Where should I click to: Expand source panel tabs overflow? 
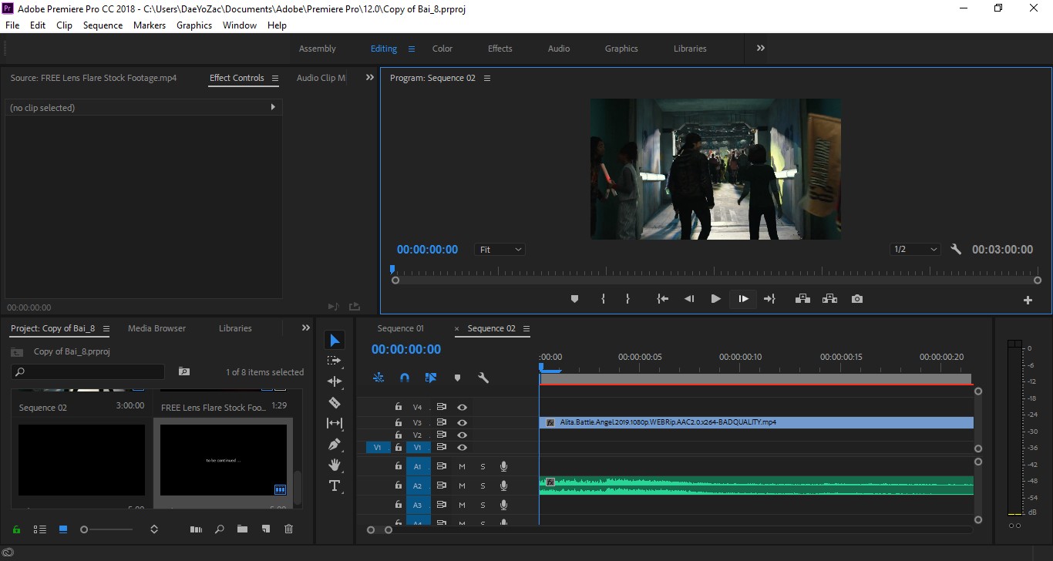[x=369, y=78]
